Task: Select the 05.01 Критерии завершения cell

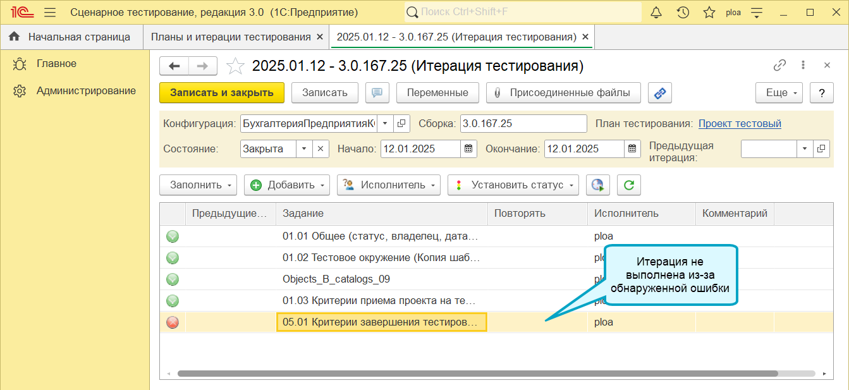Action: (382, 322)
